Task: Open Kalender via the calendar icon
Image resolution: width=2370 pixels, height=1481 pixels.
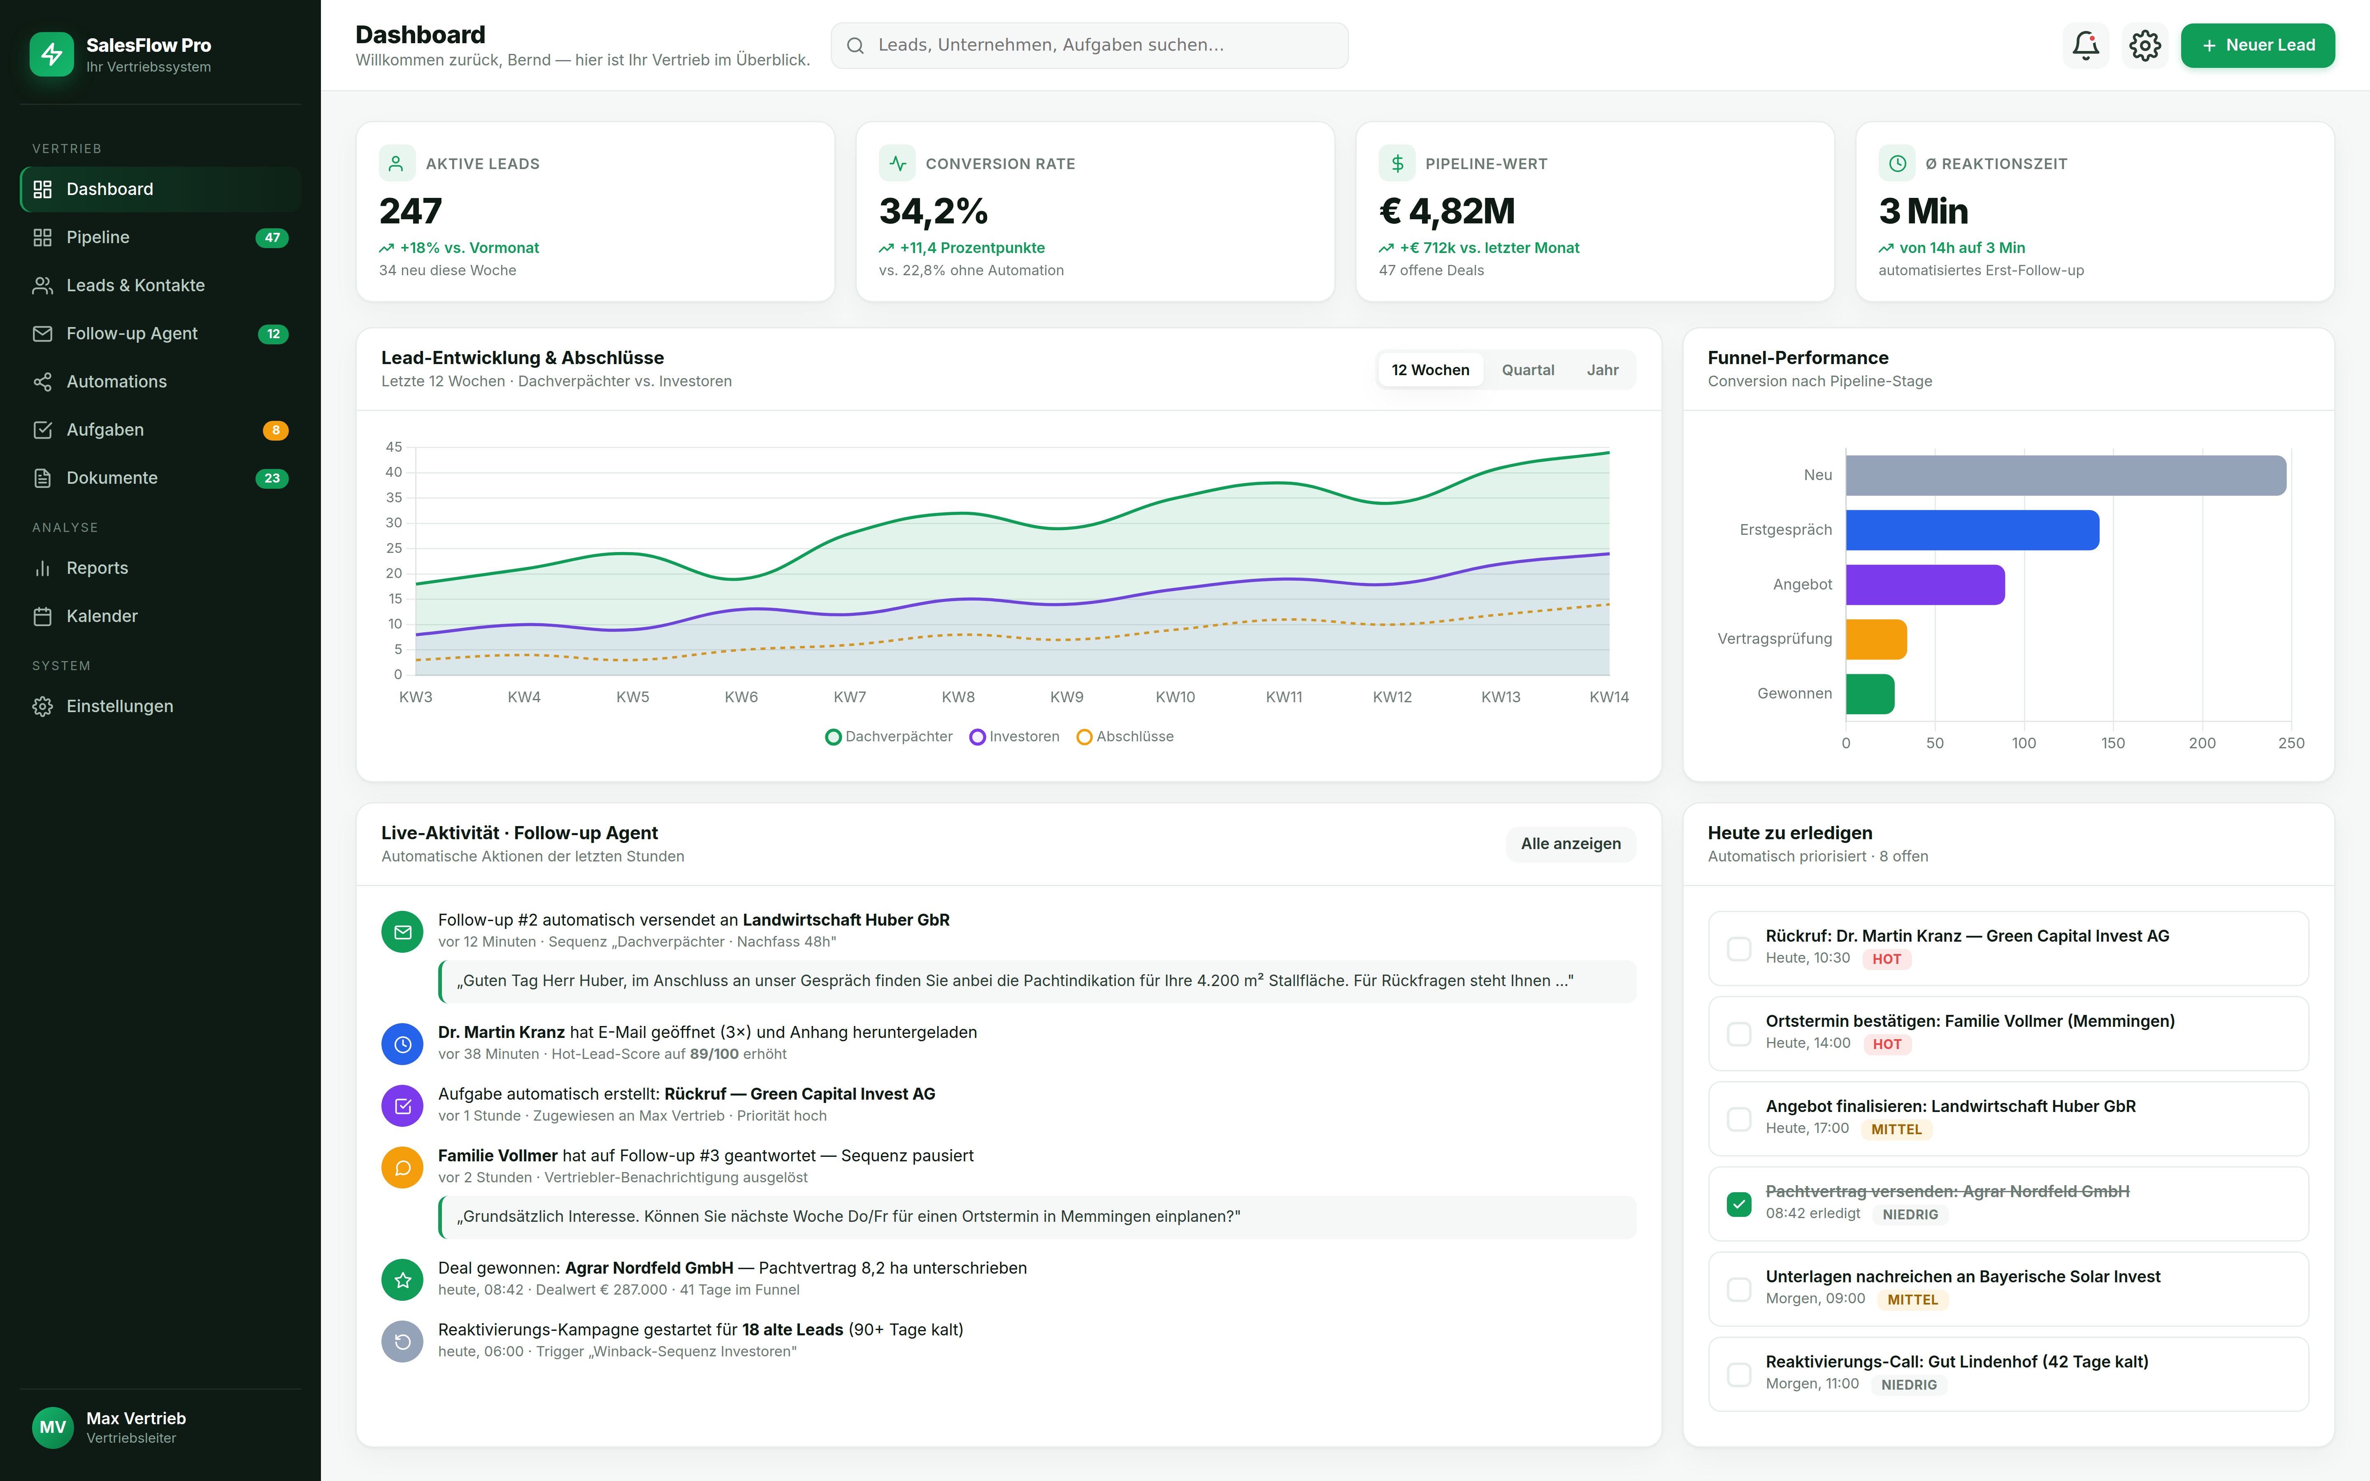Action: [x=43, y=615]
